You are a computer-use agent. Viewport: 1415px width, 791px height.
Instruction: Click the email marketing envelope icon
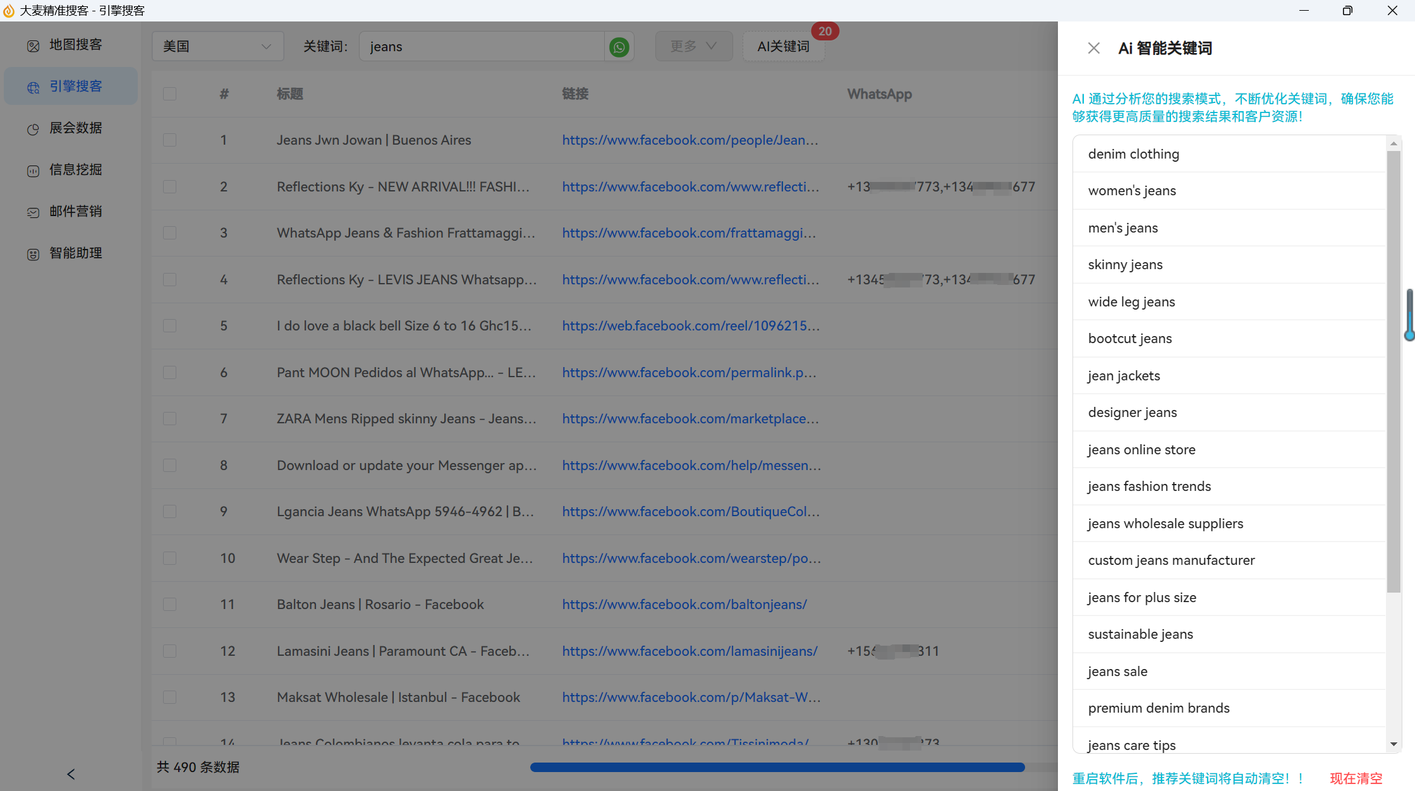(33, 212)
